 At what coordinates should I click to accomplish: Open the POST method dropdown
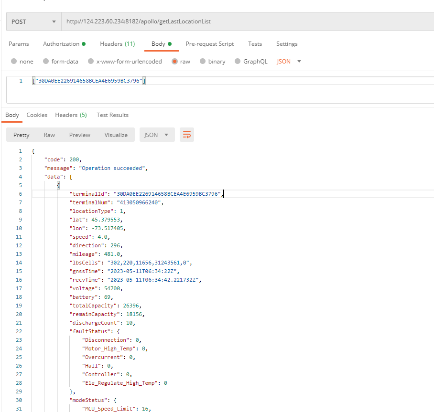click(33, 22)
